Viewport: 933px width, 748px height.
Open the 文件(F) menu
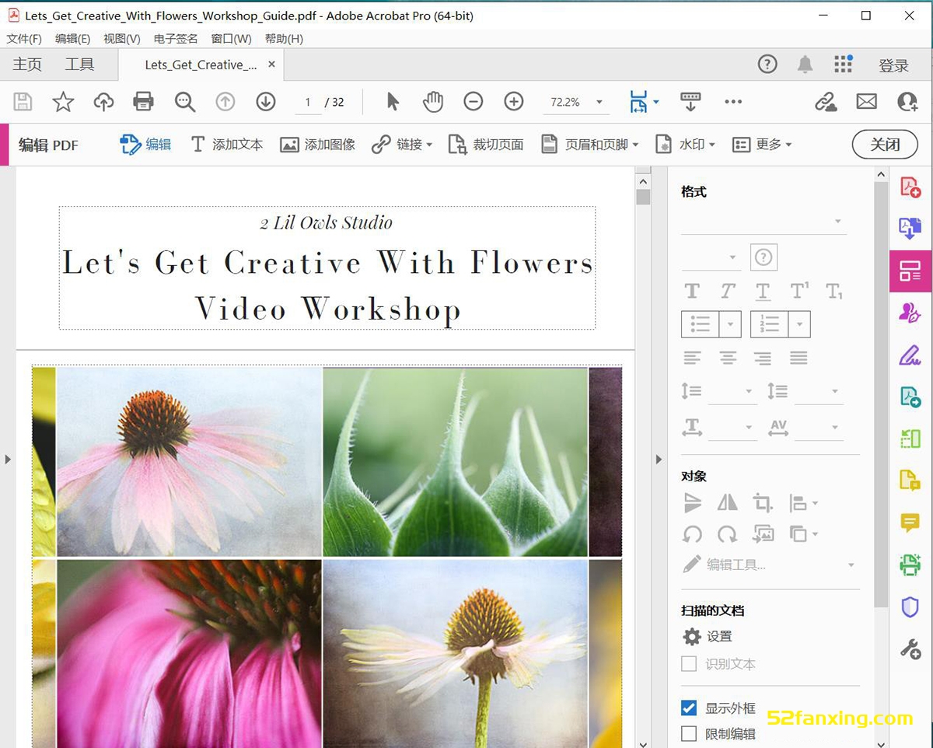[24, 38]
